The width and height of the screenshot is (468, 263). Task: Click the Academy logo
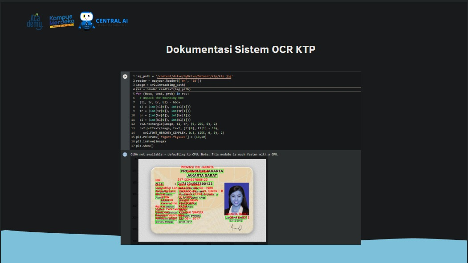pyautogui.click(x=34, y=21)
